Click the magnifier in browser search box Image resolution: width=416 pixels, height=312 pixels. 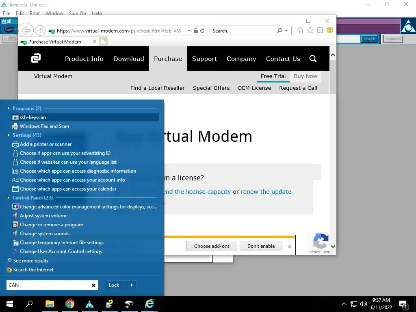tap(279, 30)
